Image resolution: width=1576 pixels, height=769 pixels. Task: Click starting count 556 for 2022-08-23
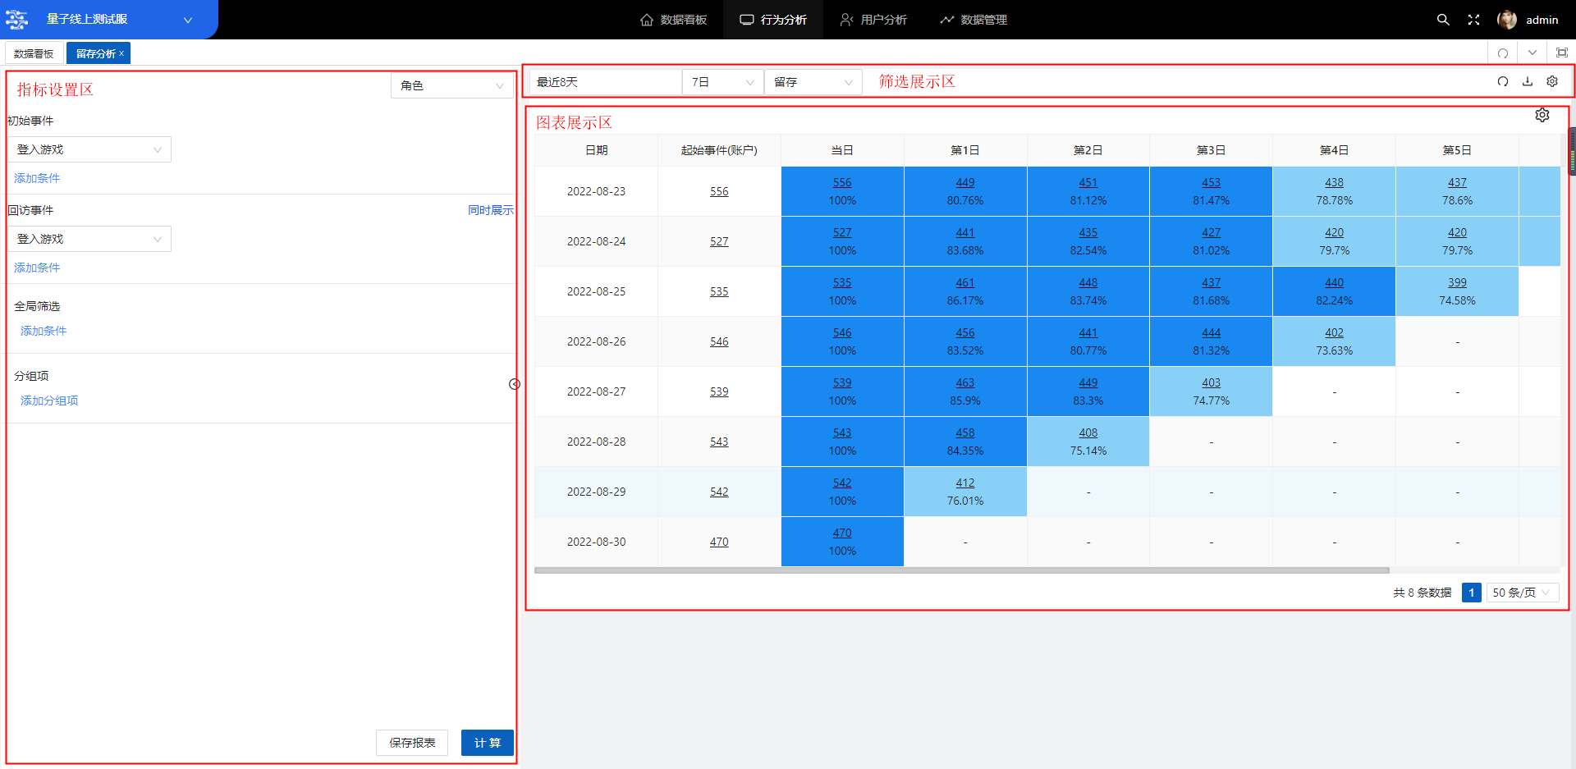[719, 191]
